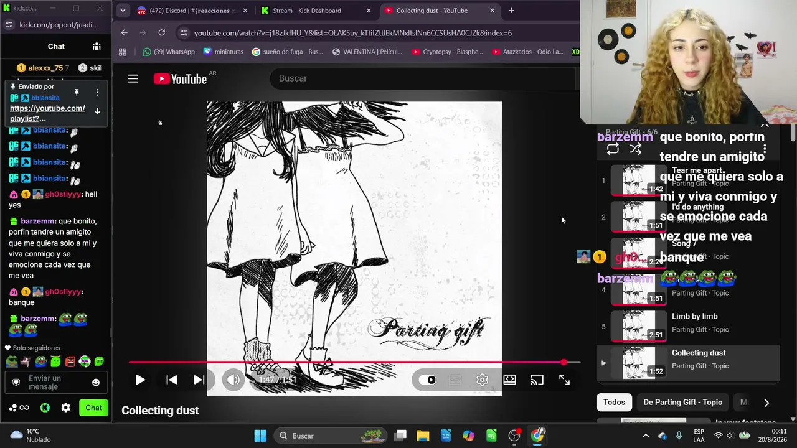The image size is (797, 448).
Task: Play the Collecting dust video
Action: point(140,380)
